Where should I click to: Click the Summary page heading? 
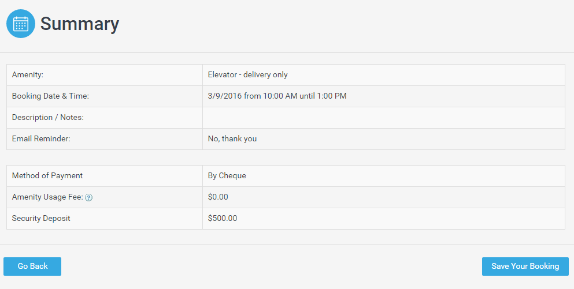coord(79,24)
